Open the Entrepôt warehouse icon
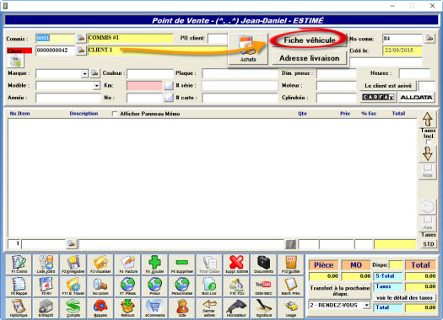Image resolution: width=443 pixels, height=320 pixels. pos(46,308)
